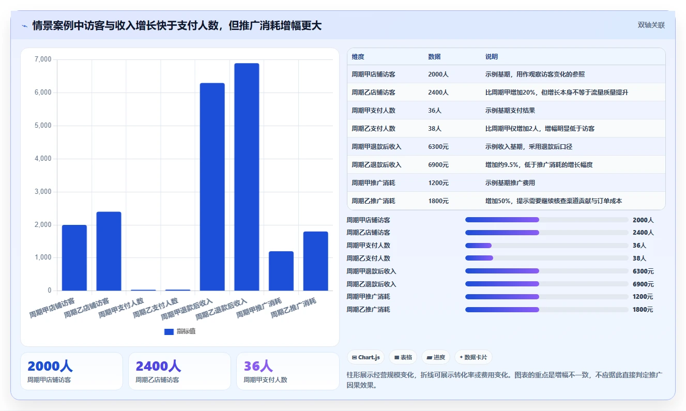Click the 2400人 data card
This screenshot has width=686, height=411.
click(x=179, y=371)
